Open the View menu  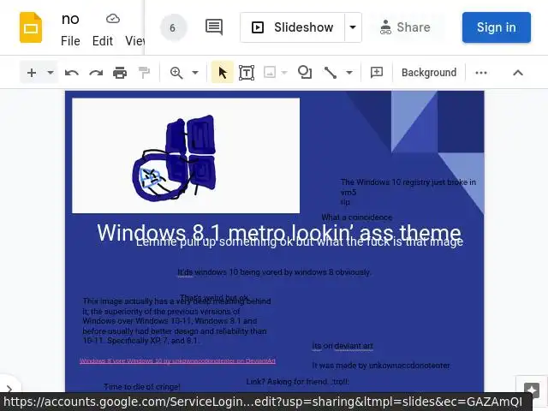pyautogui.click(x=135, y=41)
